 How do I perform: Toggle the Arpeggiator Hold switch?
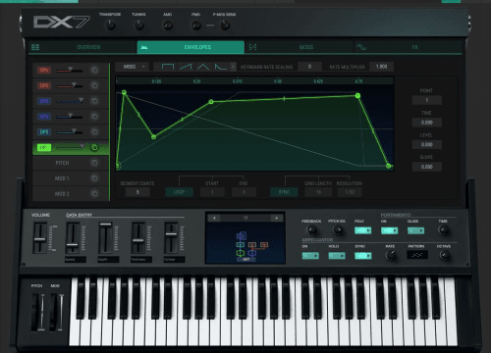click(337, 256)
